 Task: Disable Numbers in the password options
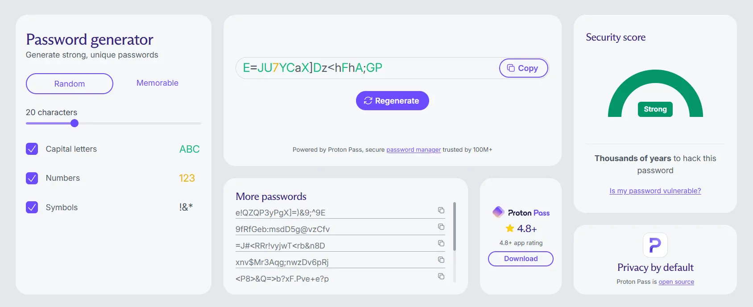(x=32, y=178)
